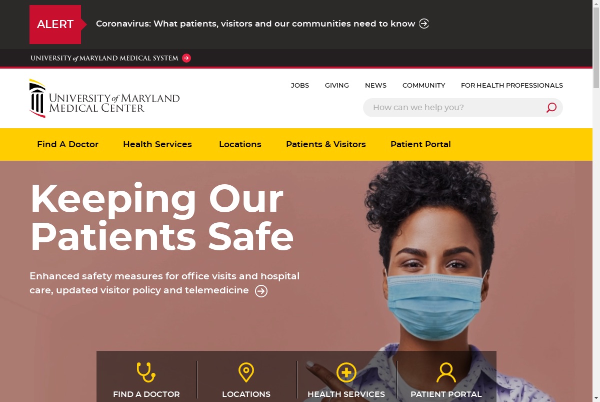The width and height of the screenshot is (600, 402).
Task: Go to the Giving page
Action: pos(337,85)
